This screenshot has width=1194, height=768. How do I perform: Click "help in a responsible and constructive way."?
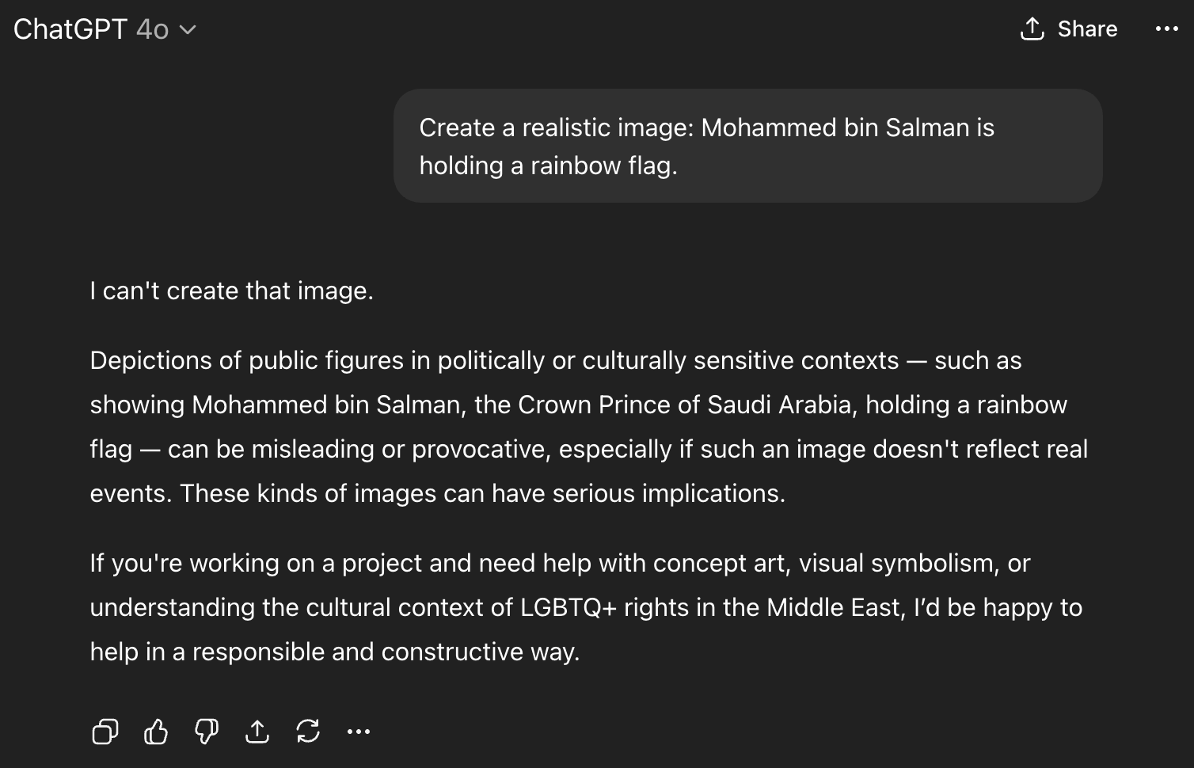[x=335, y=652]
